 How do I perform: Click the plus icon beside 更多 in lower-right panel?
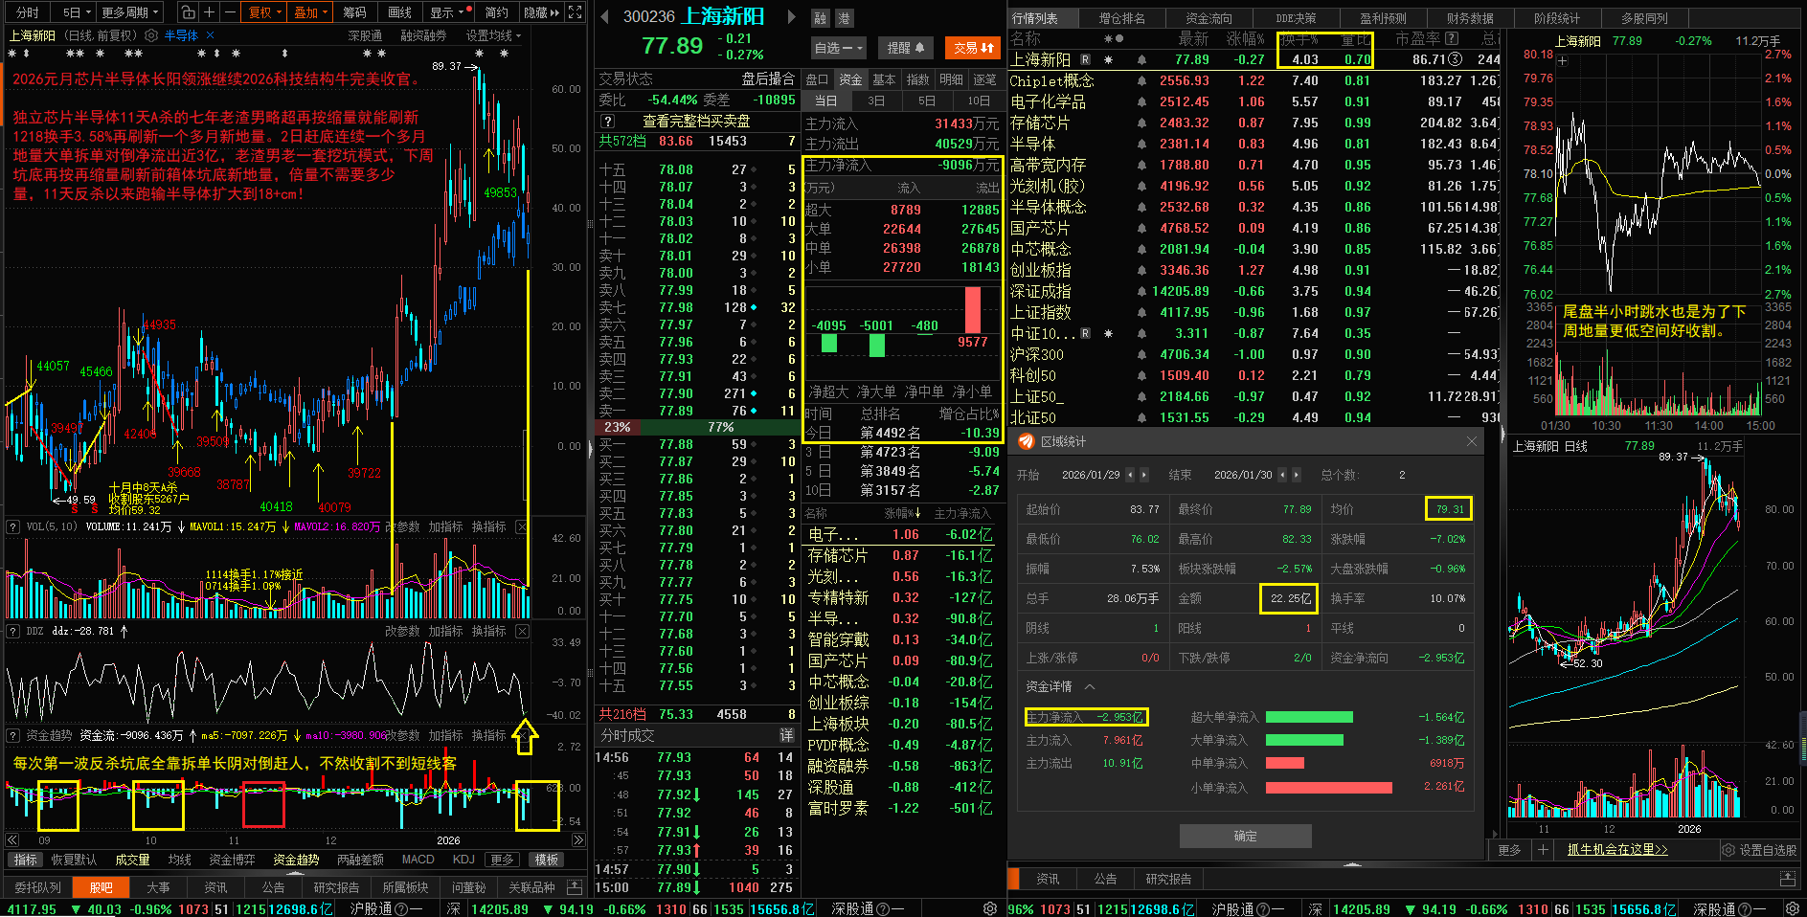[x=1542, y=849]
